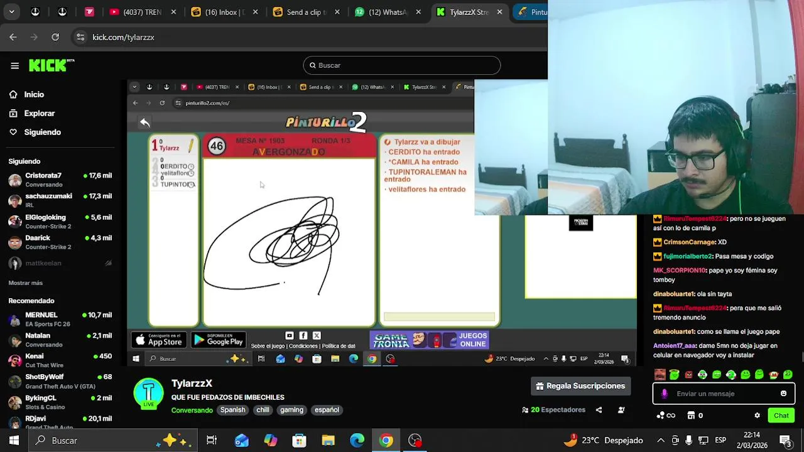The image size is (804, 452).
Task: Click the channel points infinity icon
Action: tap(666, 416)
